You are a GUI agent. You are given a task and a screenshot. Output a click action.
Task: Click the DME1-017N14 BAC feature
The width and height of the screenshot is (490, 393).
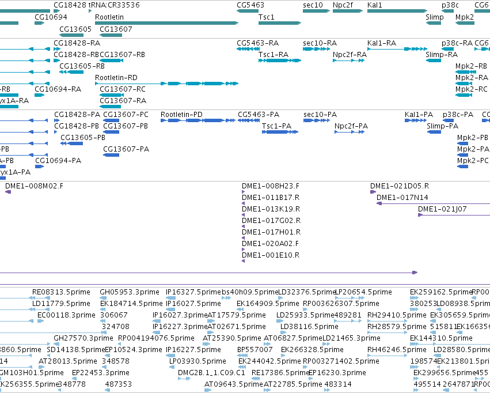[x=433, y=203]
